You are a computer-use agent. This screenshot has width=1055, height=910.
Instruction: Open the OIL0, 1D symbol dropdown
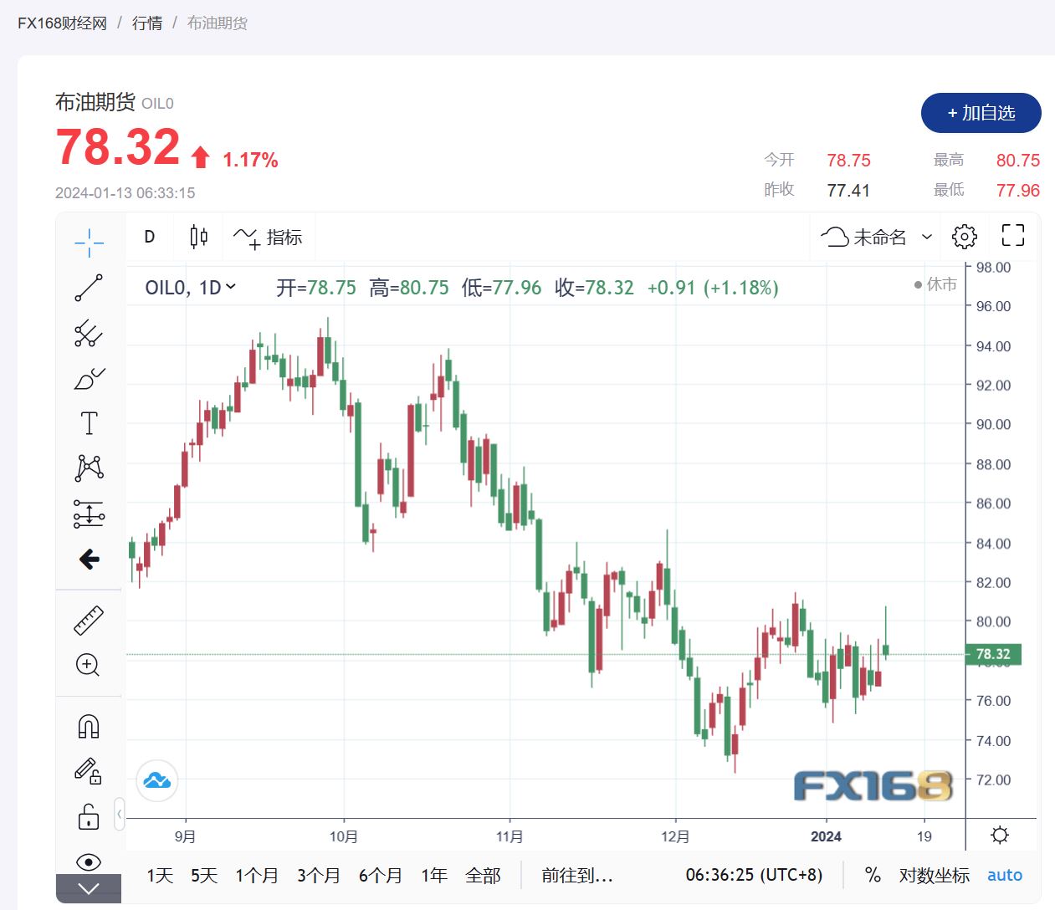(191, 288)
